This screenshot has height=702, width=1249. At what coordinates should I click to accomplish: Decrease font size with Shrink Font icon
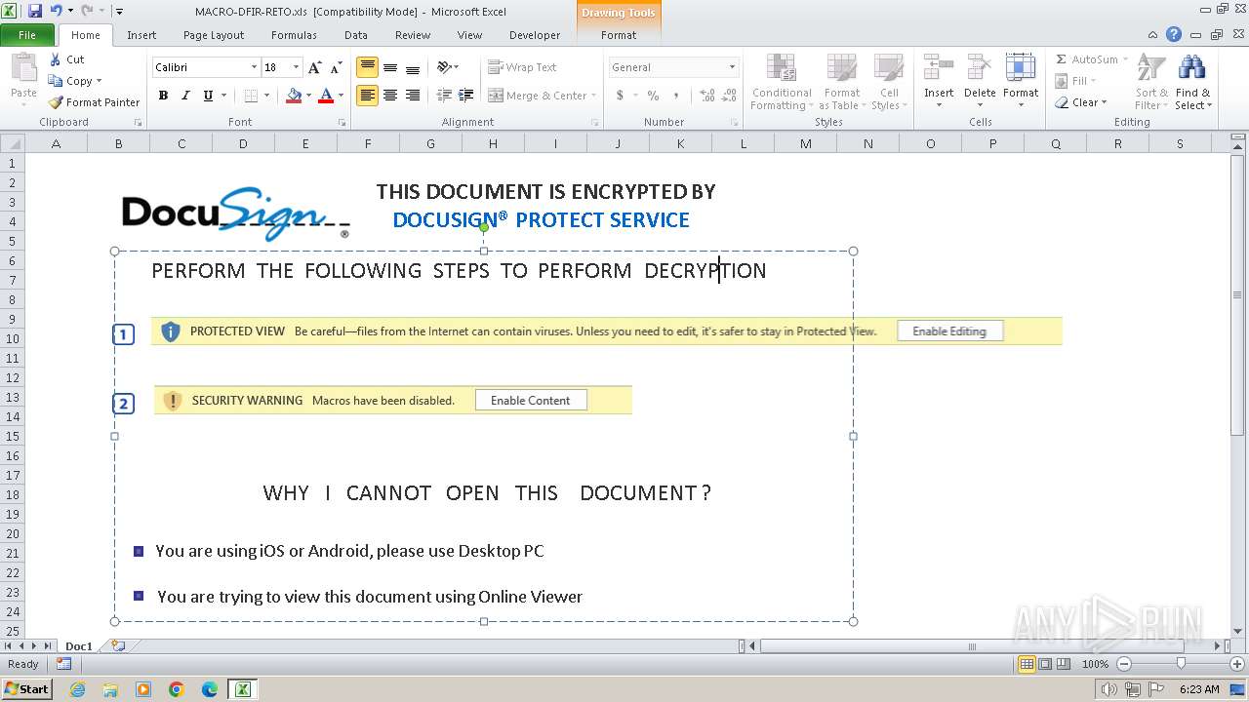pos(336,67)
